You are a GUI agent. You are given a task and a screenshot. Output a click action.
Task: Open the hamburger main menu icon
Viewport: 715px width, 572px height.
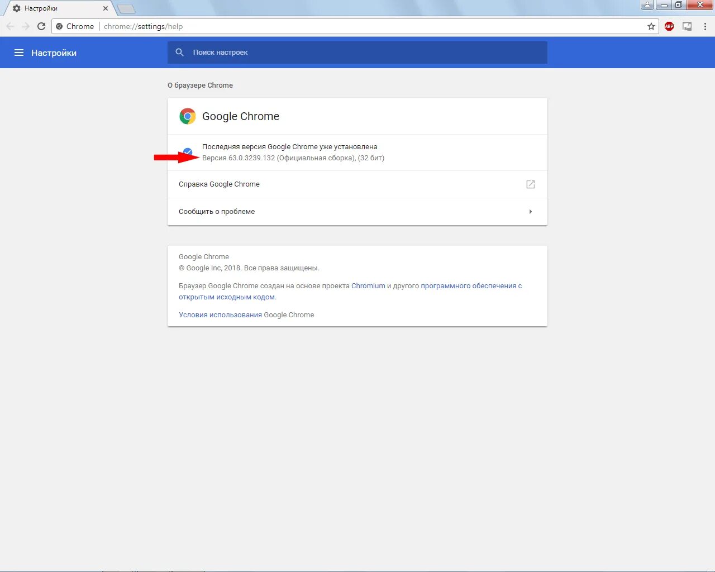[x=19, y=53]
